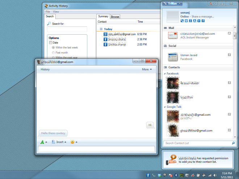Collapse the Facebook contact group
Image resolution: width=239 pixels, height=179 pixels.
(x=165, y=74)
